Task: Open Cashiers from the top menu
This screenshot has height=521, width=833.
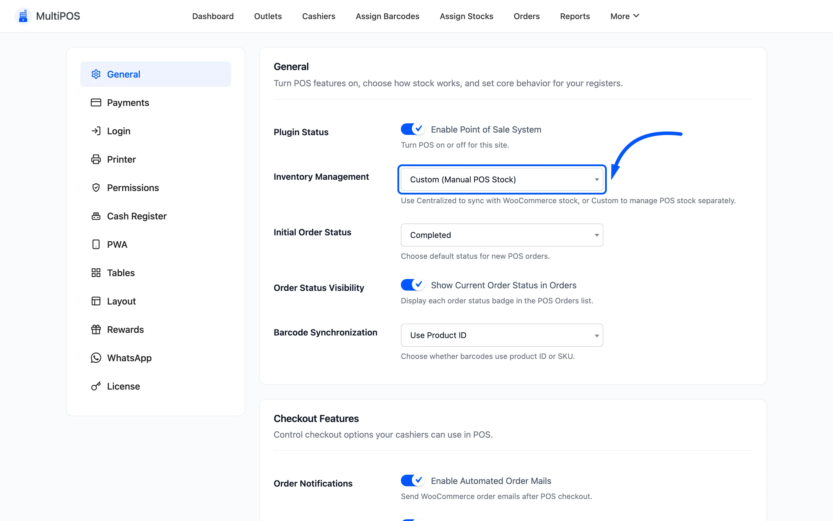Action: 318,16
